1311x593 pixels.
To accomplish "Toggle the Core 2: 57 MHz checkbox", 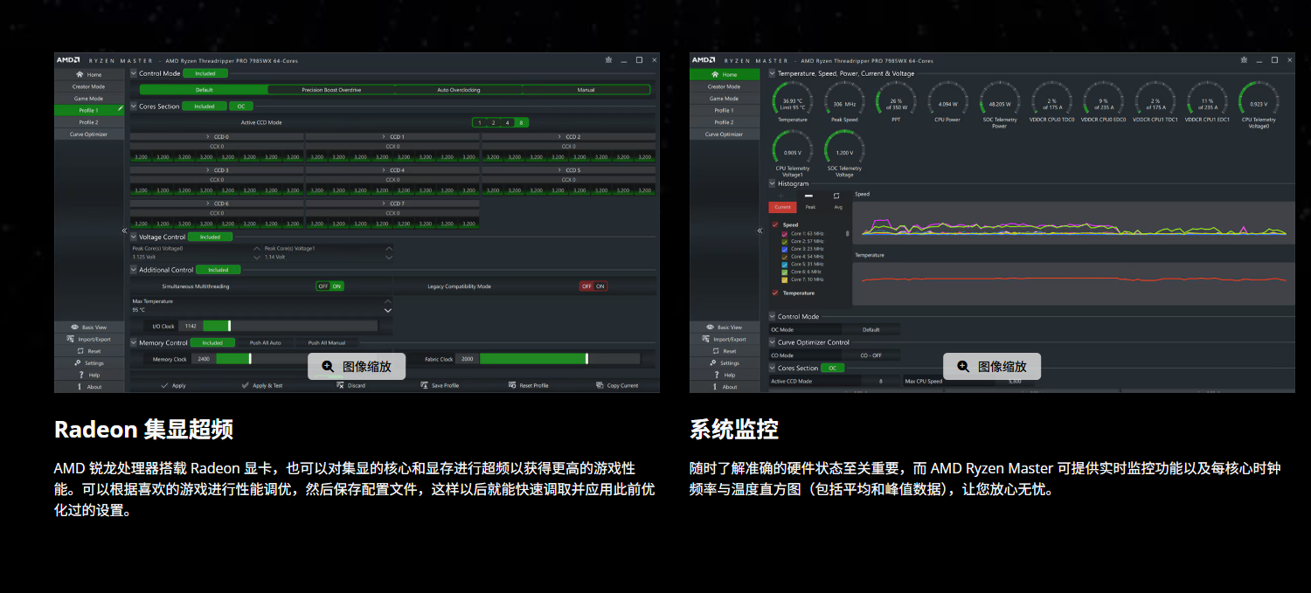I will 786,241.
